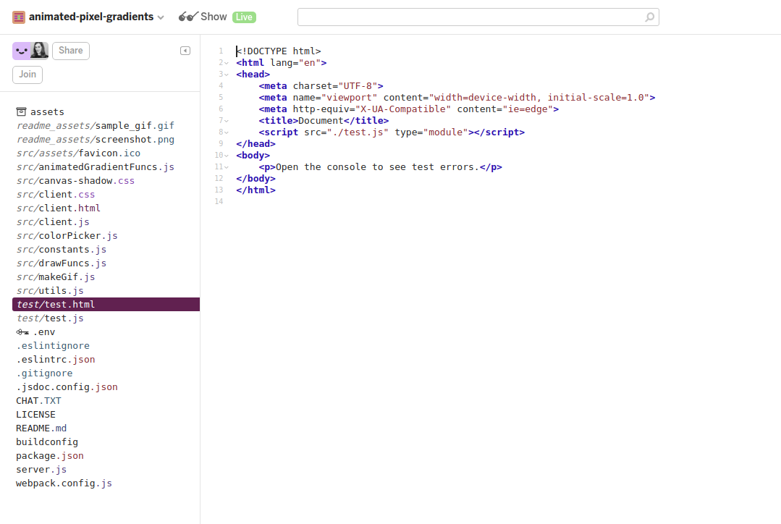Collapse the body tag fold on line 10
The image size is (781, 524).
tap(227, 156)
